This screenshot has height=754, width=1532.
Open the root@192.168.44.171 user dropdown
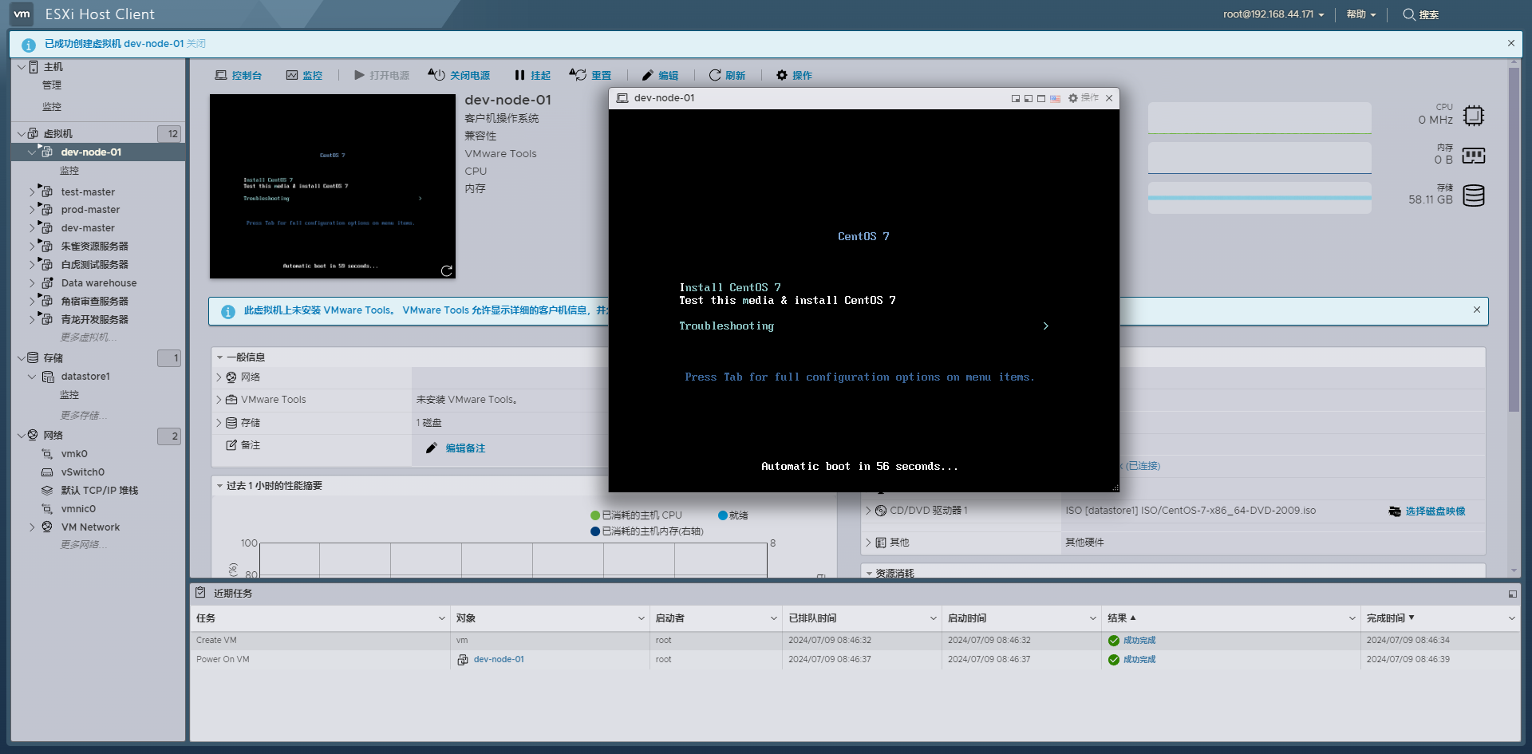point(1273,14)
